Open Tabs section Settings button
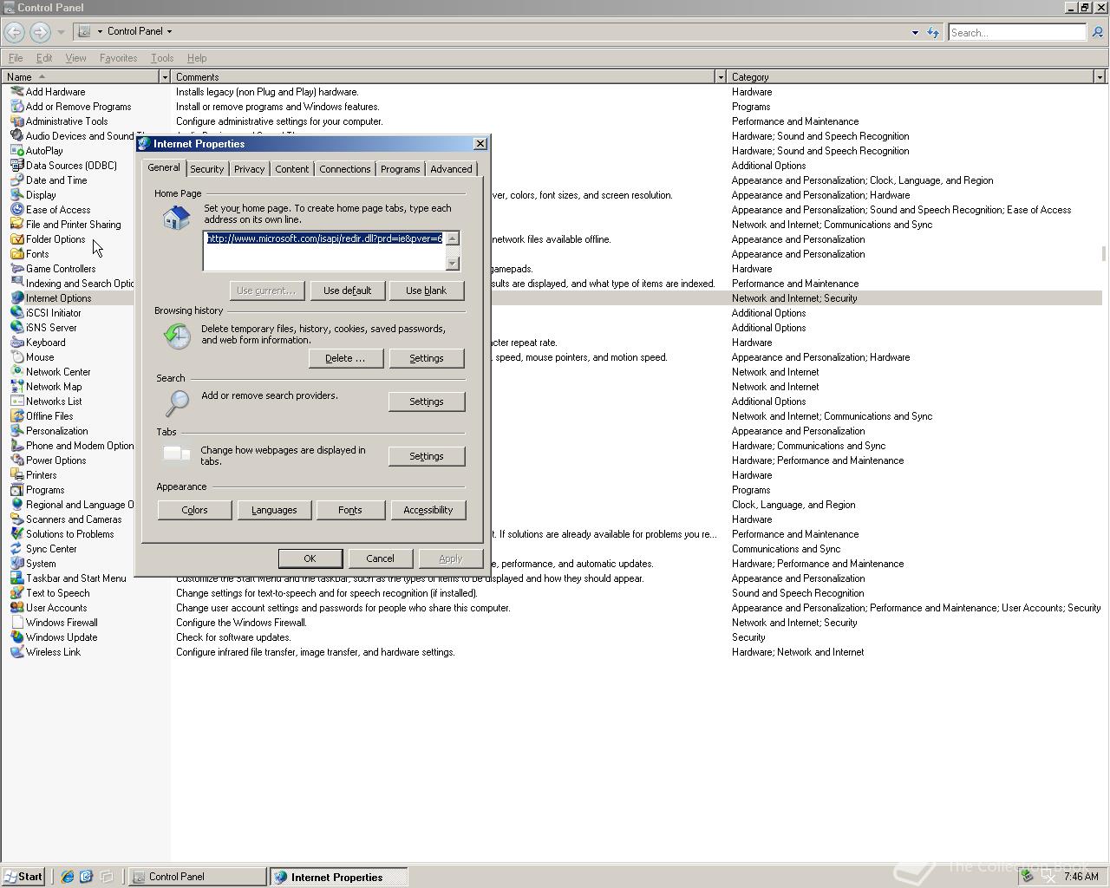 click(x=426, y=456)
